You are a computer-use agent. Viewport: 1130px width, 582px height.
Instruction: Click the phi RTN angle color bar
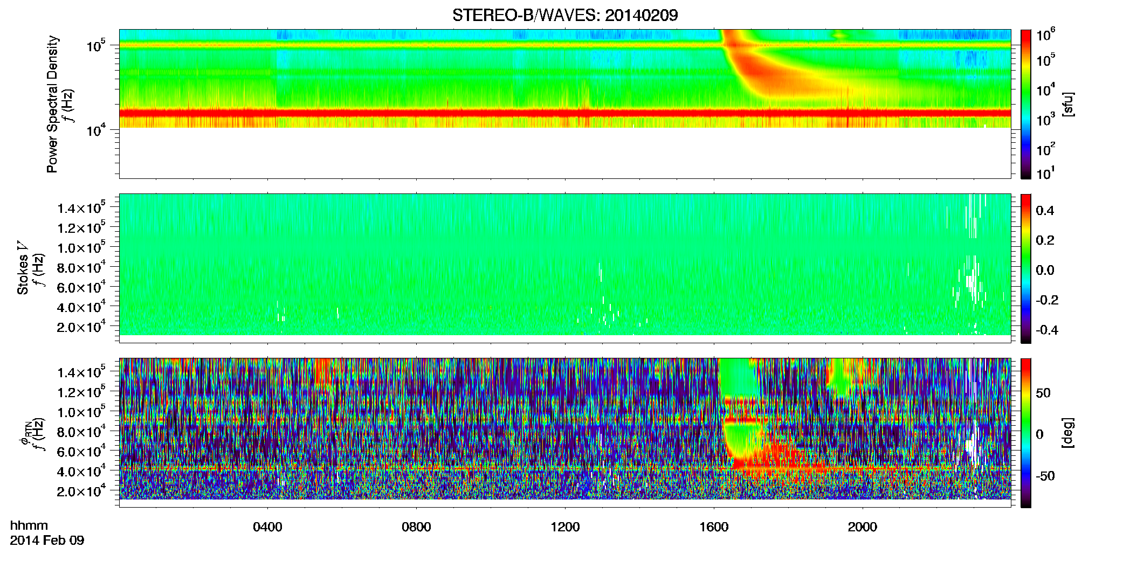pos(1026,433)
